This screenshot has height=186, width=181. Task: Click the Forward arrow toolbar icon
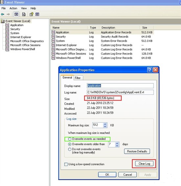click(8, 14)
